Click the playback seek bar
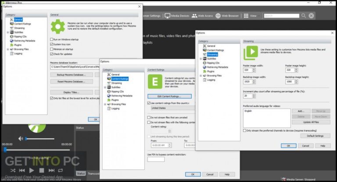Image resolution: width=337 pixels, height=182 pixels. [37, 150]
